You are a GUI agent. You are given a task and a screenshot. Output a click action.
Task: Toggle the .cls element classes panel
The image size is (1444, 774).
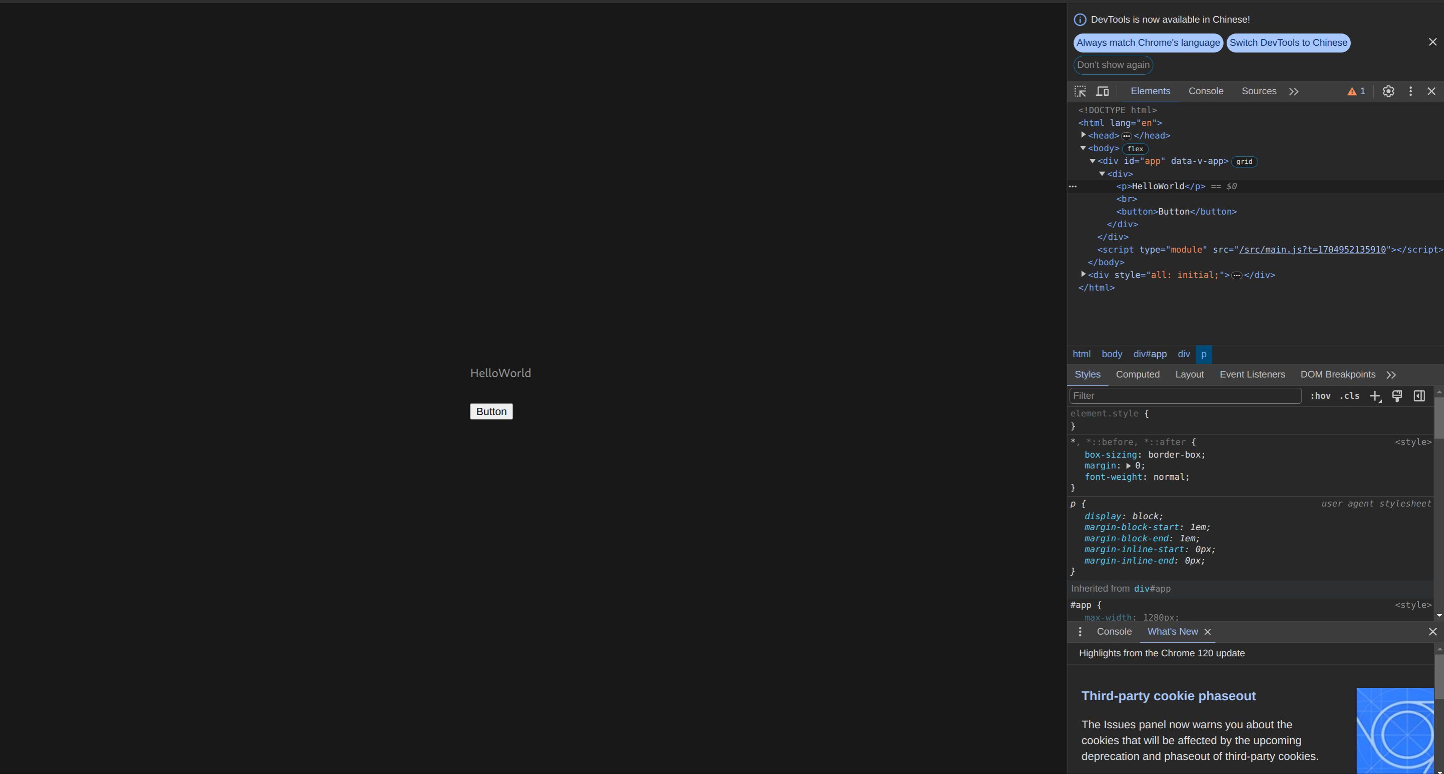(1349, 396)
